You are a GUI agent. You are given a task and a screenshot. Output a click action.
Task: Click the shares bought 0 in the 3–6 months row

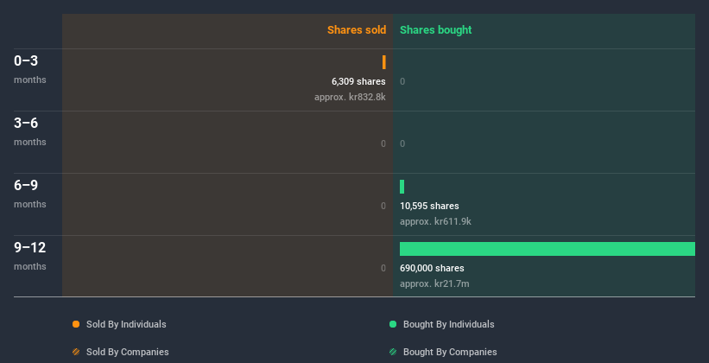click(402, 143)
